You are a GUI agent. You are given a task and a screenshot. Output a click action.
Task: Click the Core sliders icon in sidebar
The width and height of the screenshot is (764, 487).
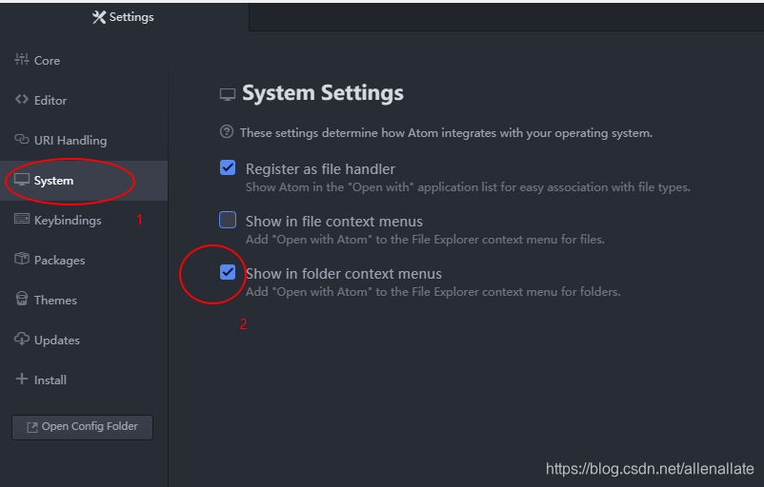pyautogui.click(x=22, y=59)
